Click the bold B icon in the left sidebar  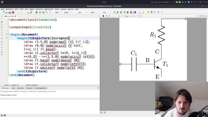[2, 22]
